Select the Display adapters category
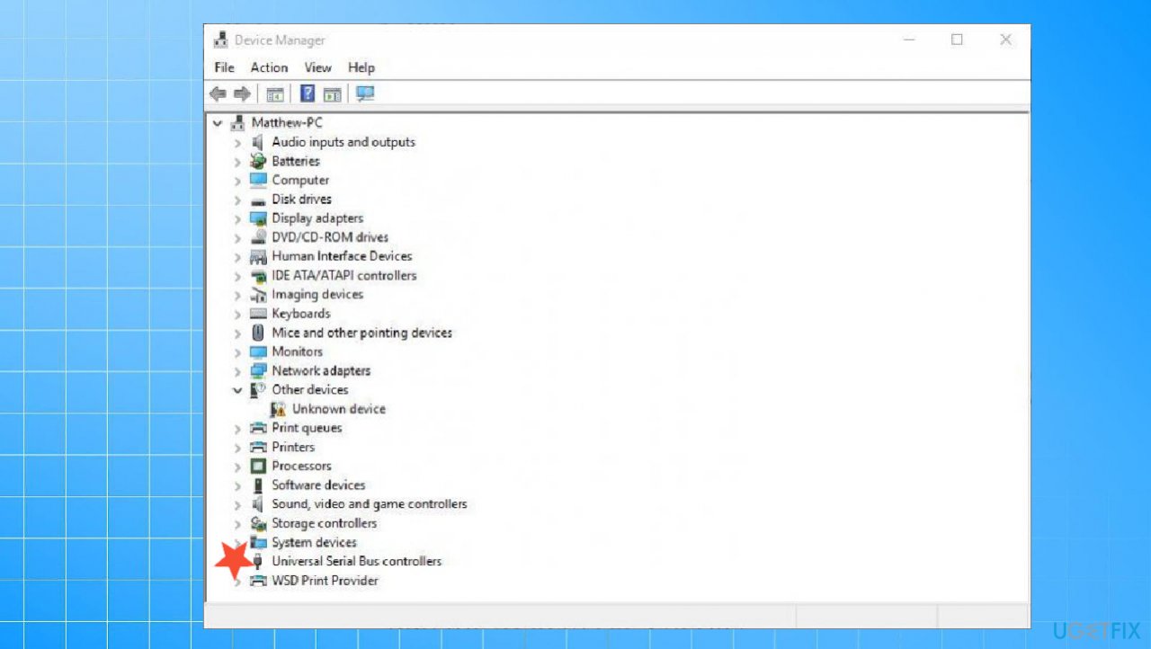The image size is (1151, 649). coord(317,218)
